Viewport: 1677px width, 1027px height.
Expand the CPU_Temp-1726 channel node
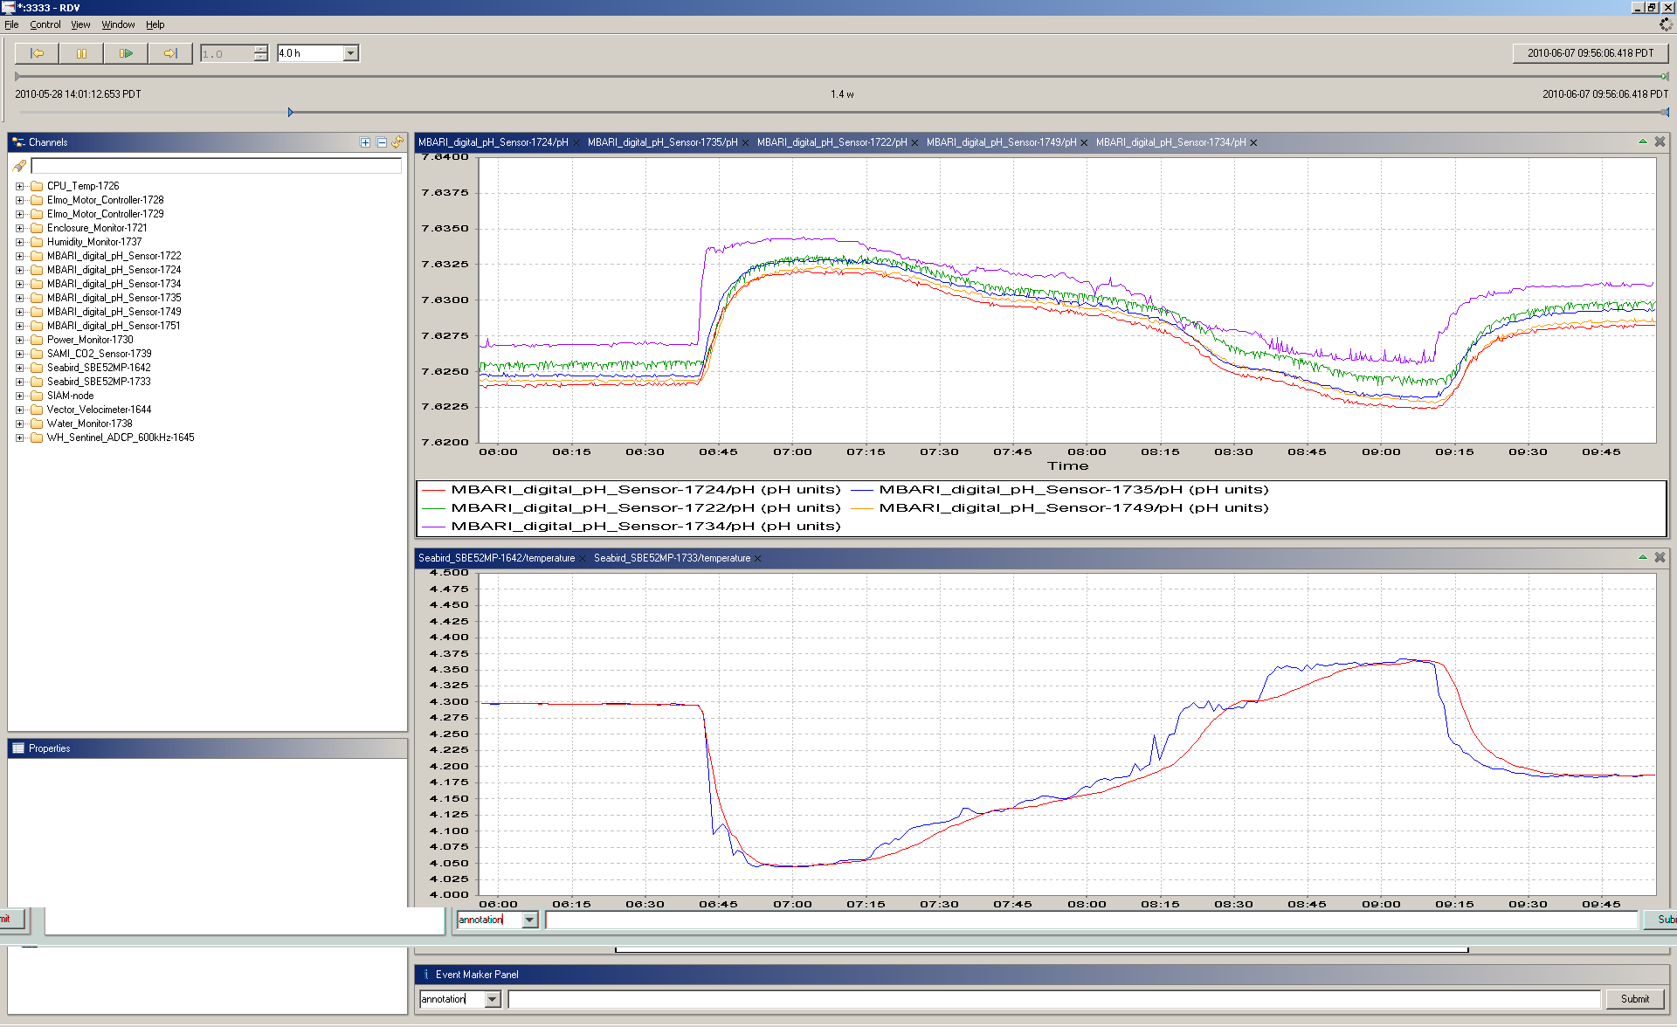[19, 186]
